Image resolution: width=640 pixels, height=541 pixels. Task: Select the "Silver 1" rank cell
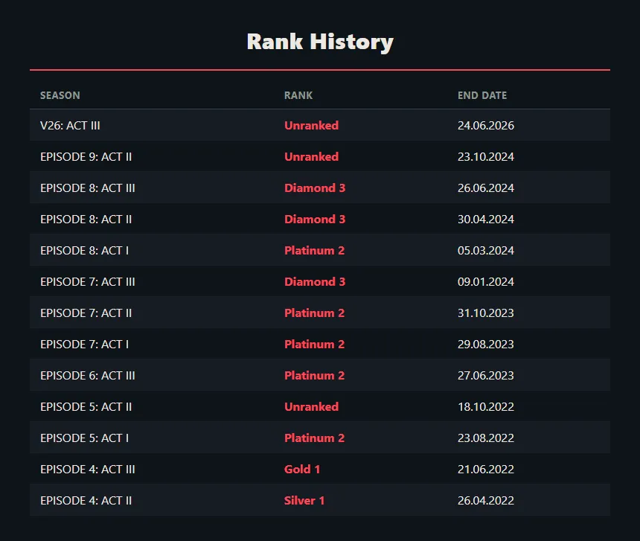304,501
